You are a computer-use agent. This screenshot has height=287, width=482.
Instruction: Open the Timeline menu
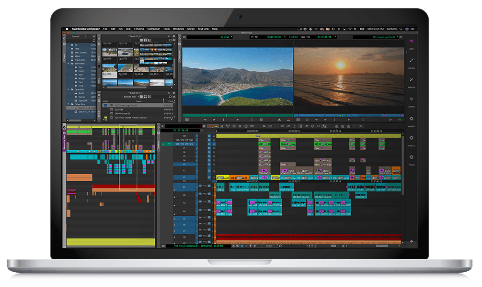click(x=139, y=29)
